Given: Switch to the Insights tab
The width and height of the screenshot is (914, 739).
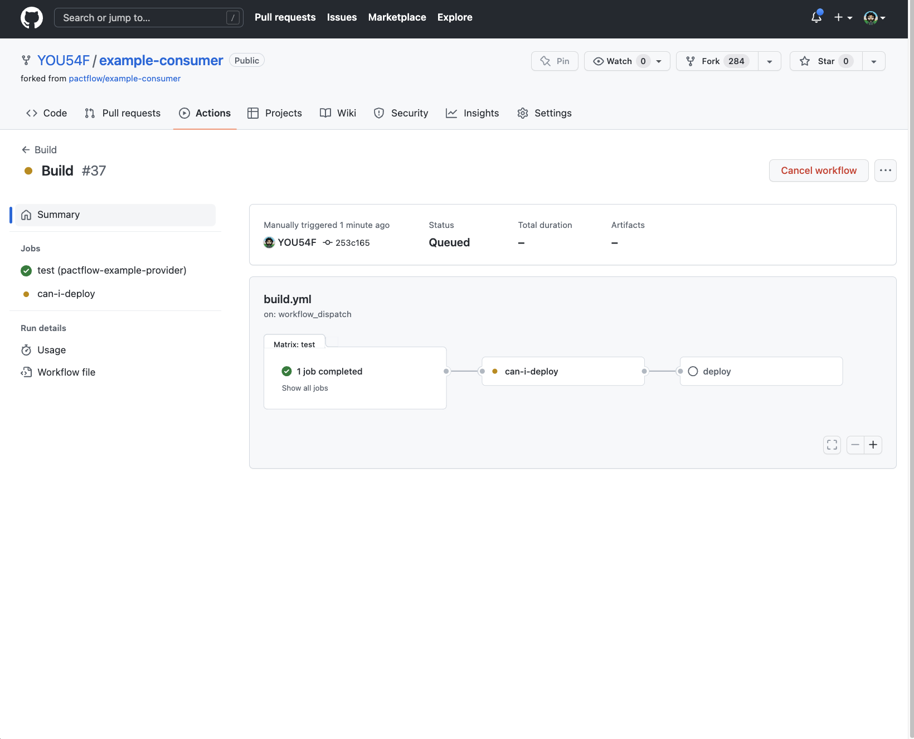Looking at the screenshot, I should [x=473, y=113].
